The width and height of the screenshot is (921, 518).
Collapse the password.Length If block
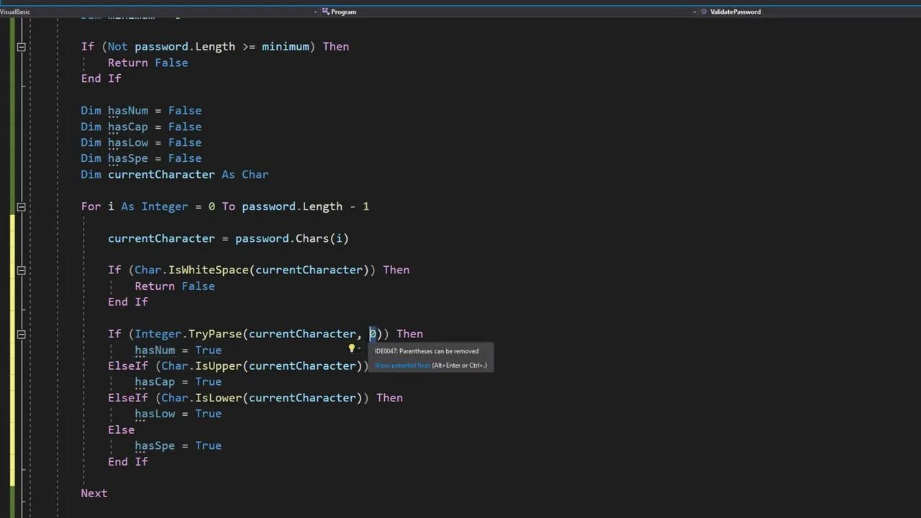coord(21,46)
